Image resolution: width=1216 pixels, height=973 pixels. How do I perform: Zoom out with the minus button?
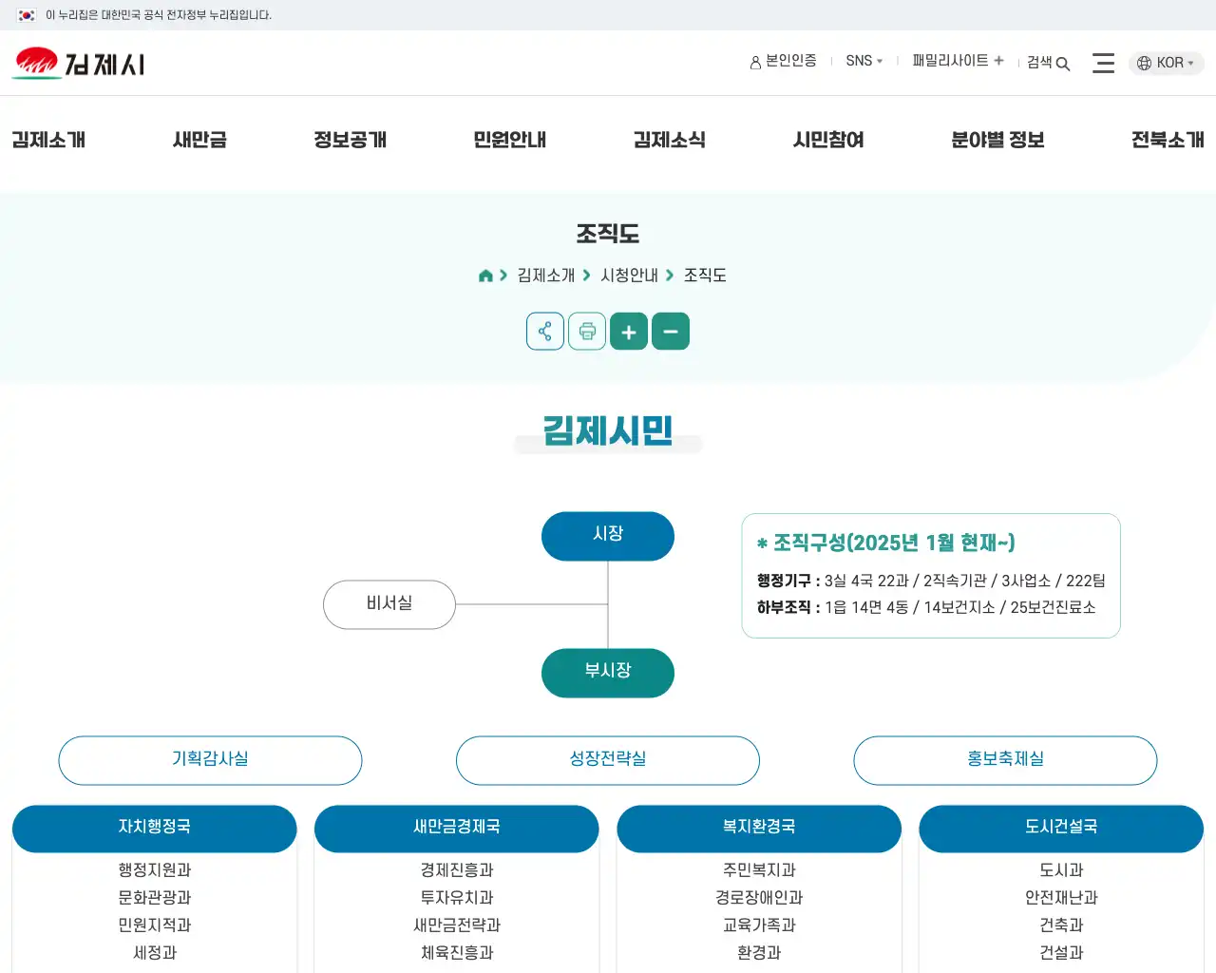(671, 331)
